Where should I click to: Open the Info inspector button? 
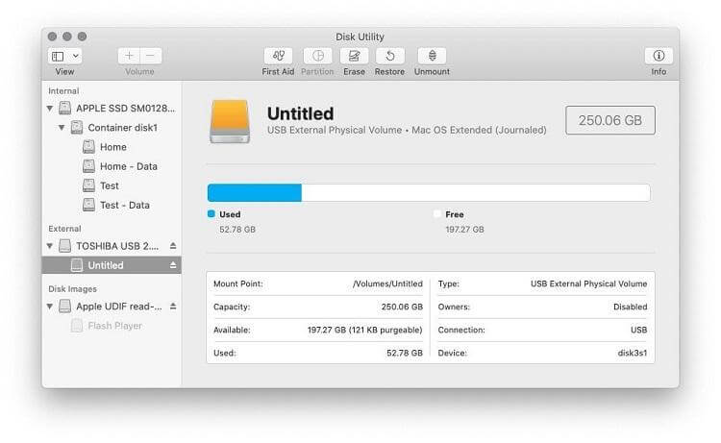coord(659,57)
